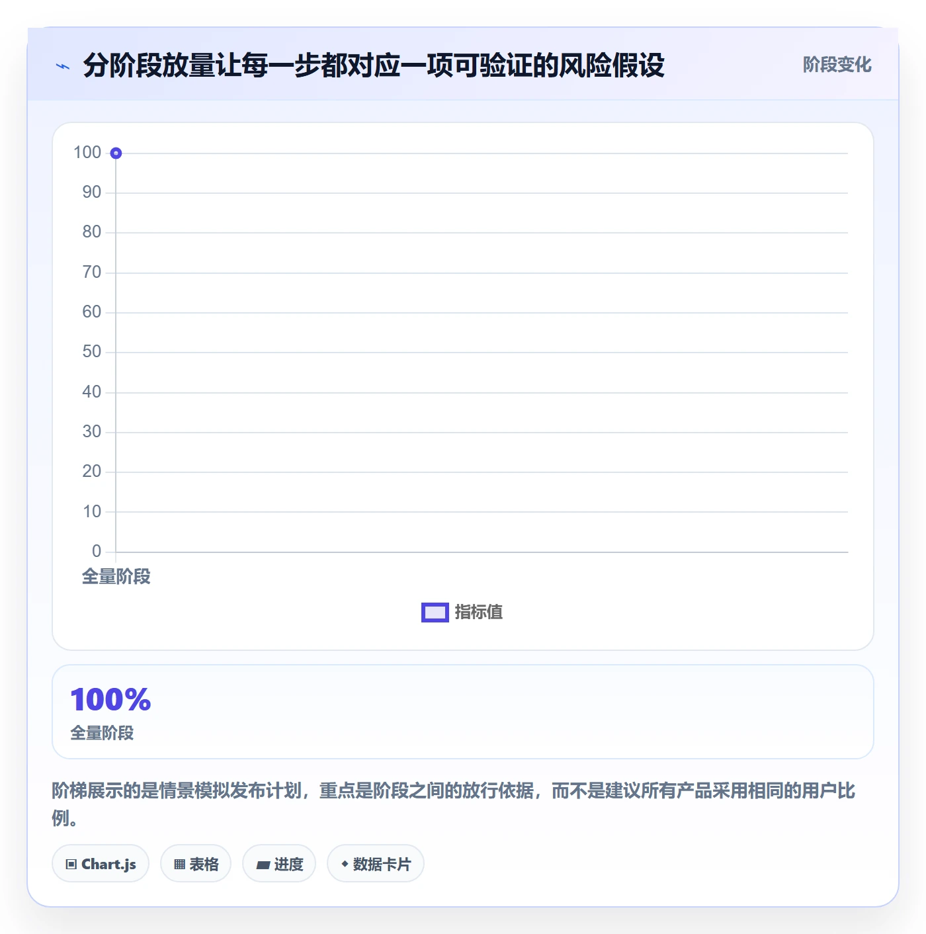Click the 全量阶段 x-axis label

coord(116,577)
